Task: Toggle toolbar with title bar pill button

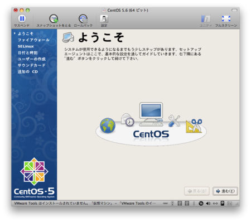Action: click(x=234, y=10)
